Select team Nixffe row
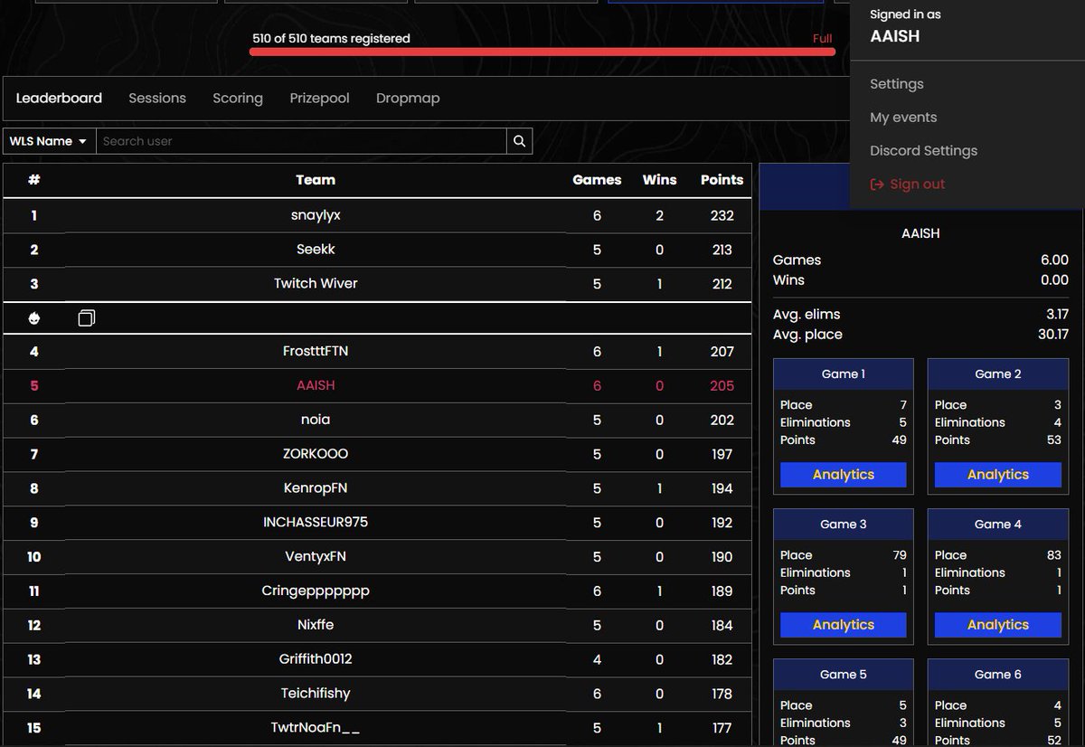This screenshot has height=747, width=1085. 377,626
